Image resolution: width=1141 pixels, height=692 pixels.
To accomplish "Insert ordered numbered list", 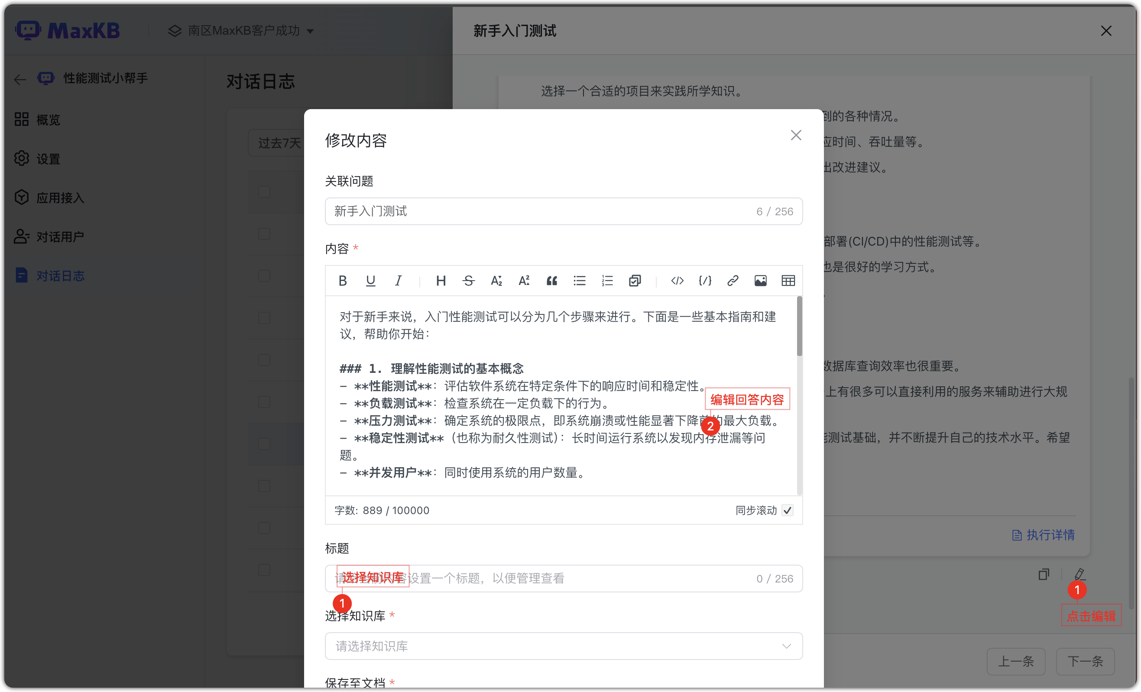I will point(608,281).
